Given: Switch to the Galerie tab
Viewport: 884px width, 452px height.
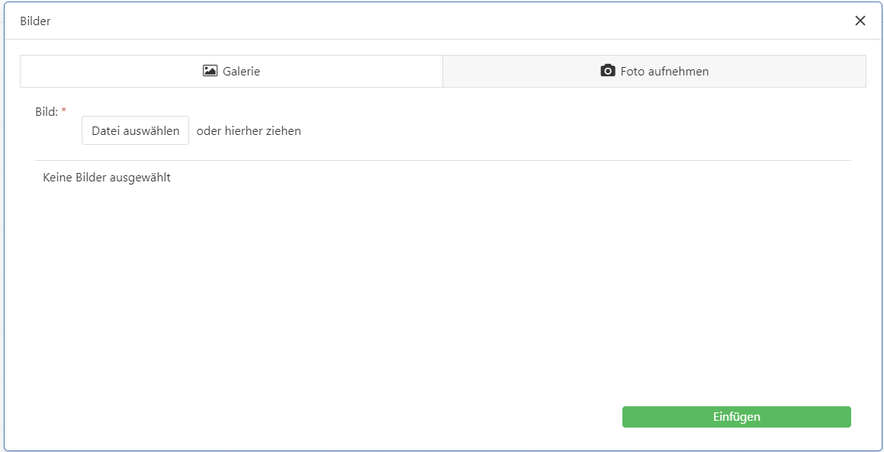Looking at the screenshot, I should 231,71.
